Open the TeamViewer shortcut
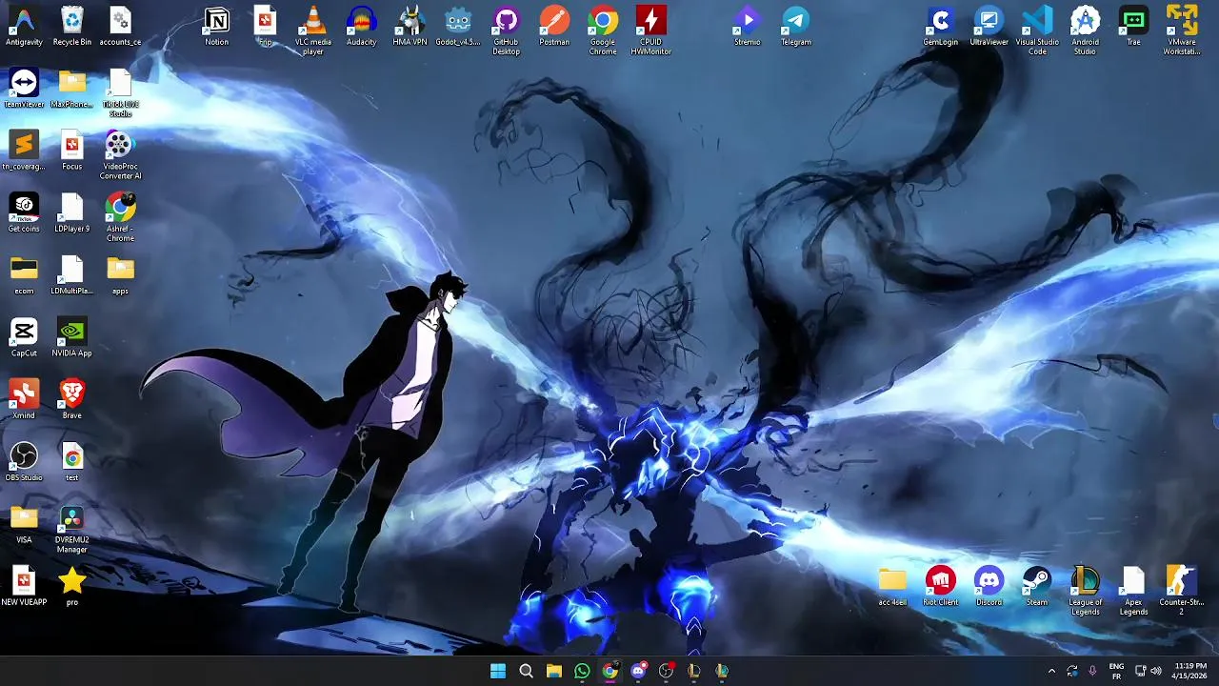 (x=24, y=89)
